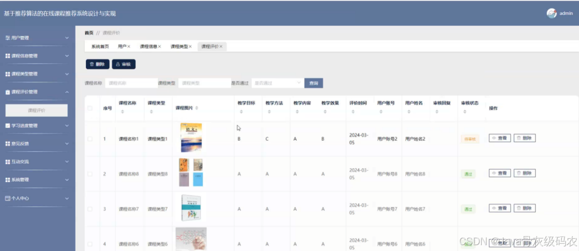Viewport: 579px width, 251px height.
Task: Sort by 评价时间 column arrows
Action: coord(353,112)
